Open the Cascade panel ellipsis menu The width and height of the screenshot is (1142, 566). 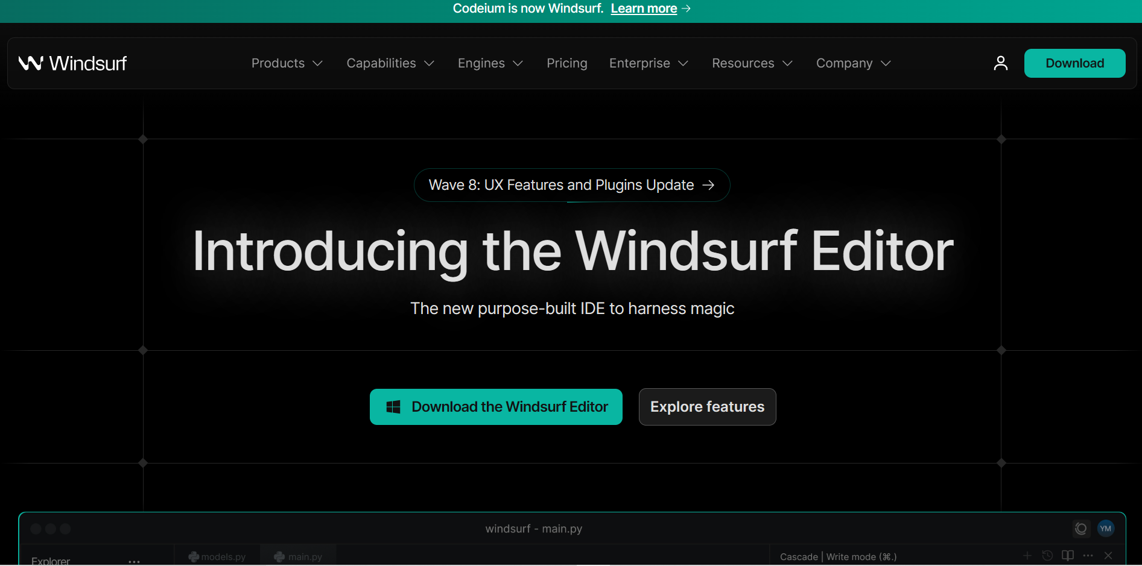(x=1088, y=556)
